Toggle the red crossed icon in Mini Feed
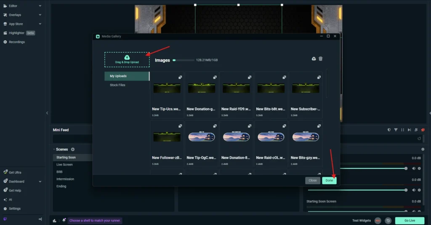Viewport: 431px width, 225px height. (423, 130)
